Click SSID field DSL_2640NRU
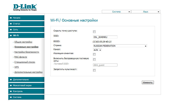The width and height of the screenshot is (169, 103). tap(105, 37)
